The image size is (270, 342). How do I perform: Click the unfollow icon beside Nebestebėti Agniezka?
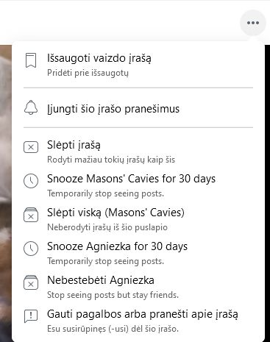(x=31, y=282)
